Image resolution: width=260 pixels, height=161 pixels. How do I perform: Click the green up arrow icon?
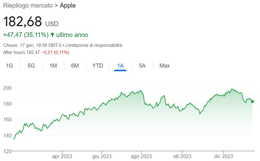click(x=52, y=35)
